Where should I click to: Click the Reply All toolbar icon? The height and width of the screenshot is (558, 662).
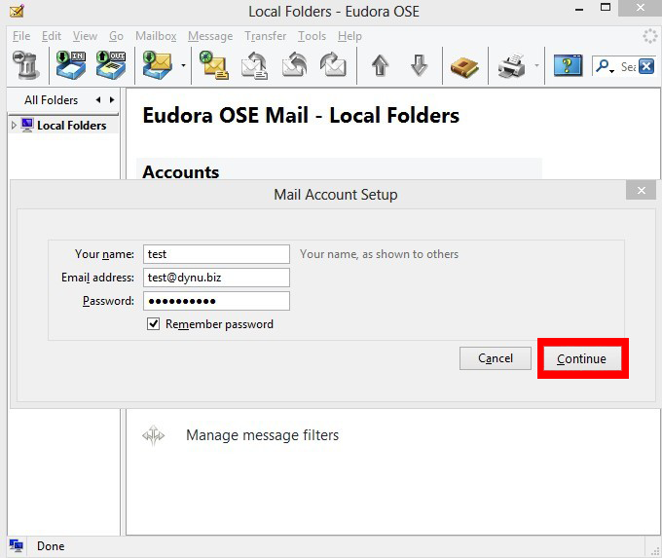click(294, 65)
